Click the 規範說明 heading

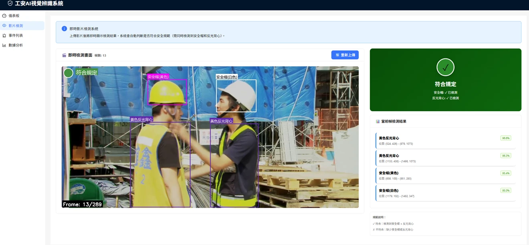coord(379,217)
